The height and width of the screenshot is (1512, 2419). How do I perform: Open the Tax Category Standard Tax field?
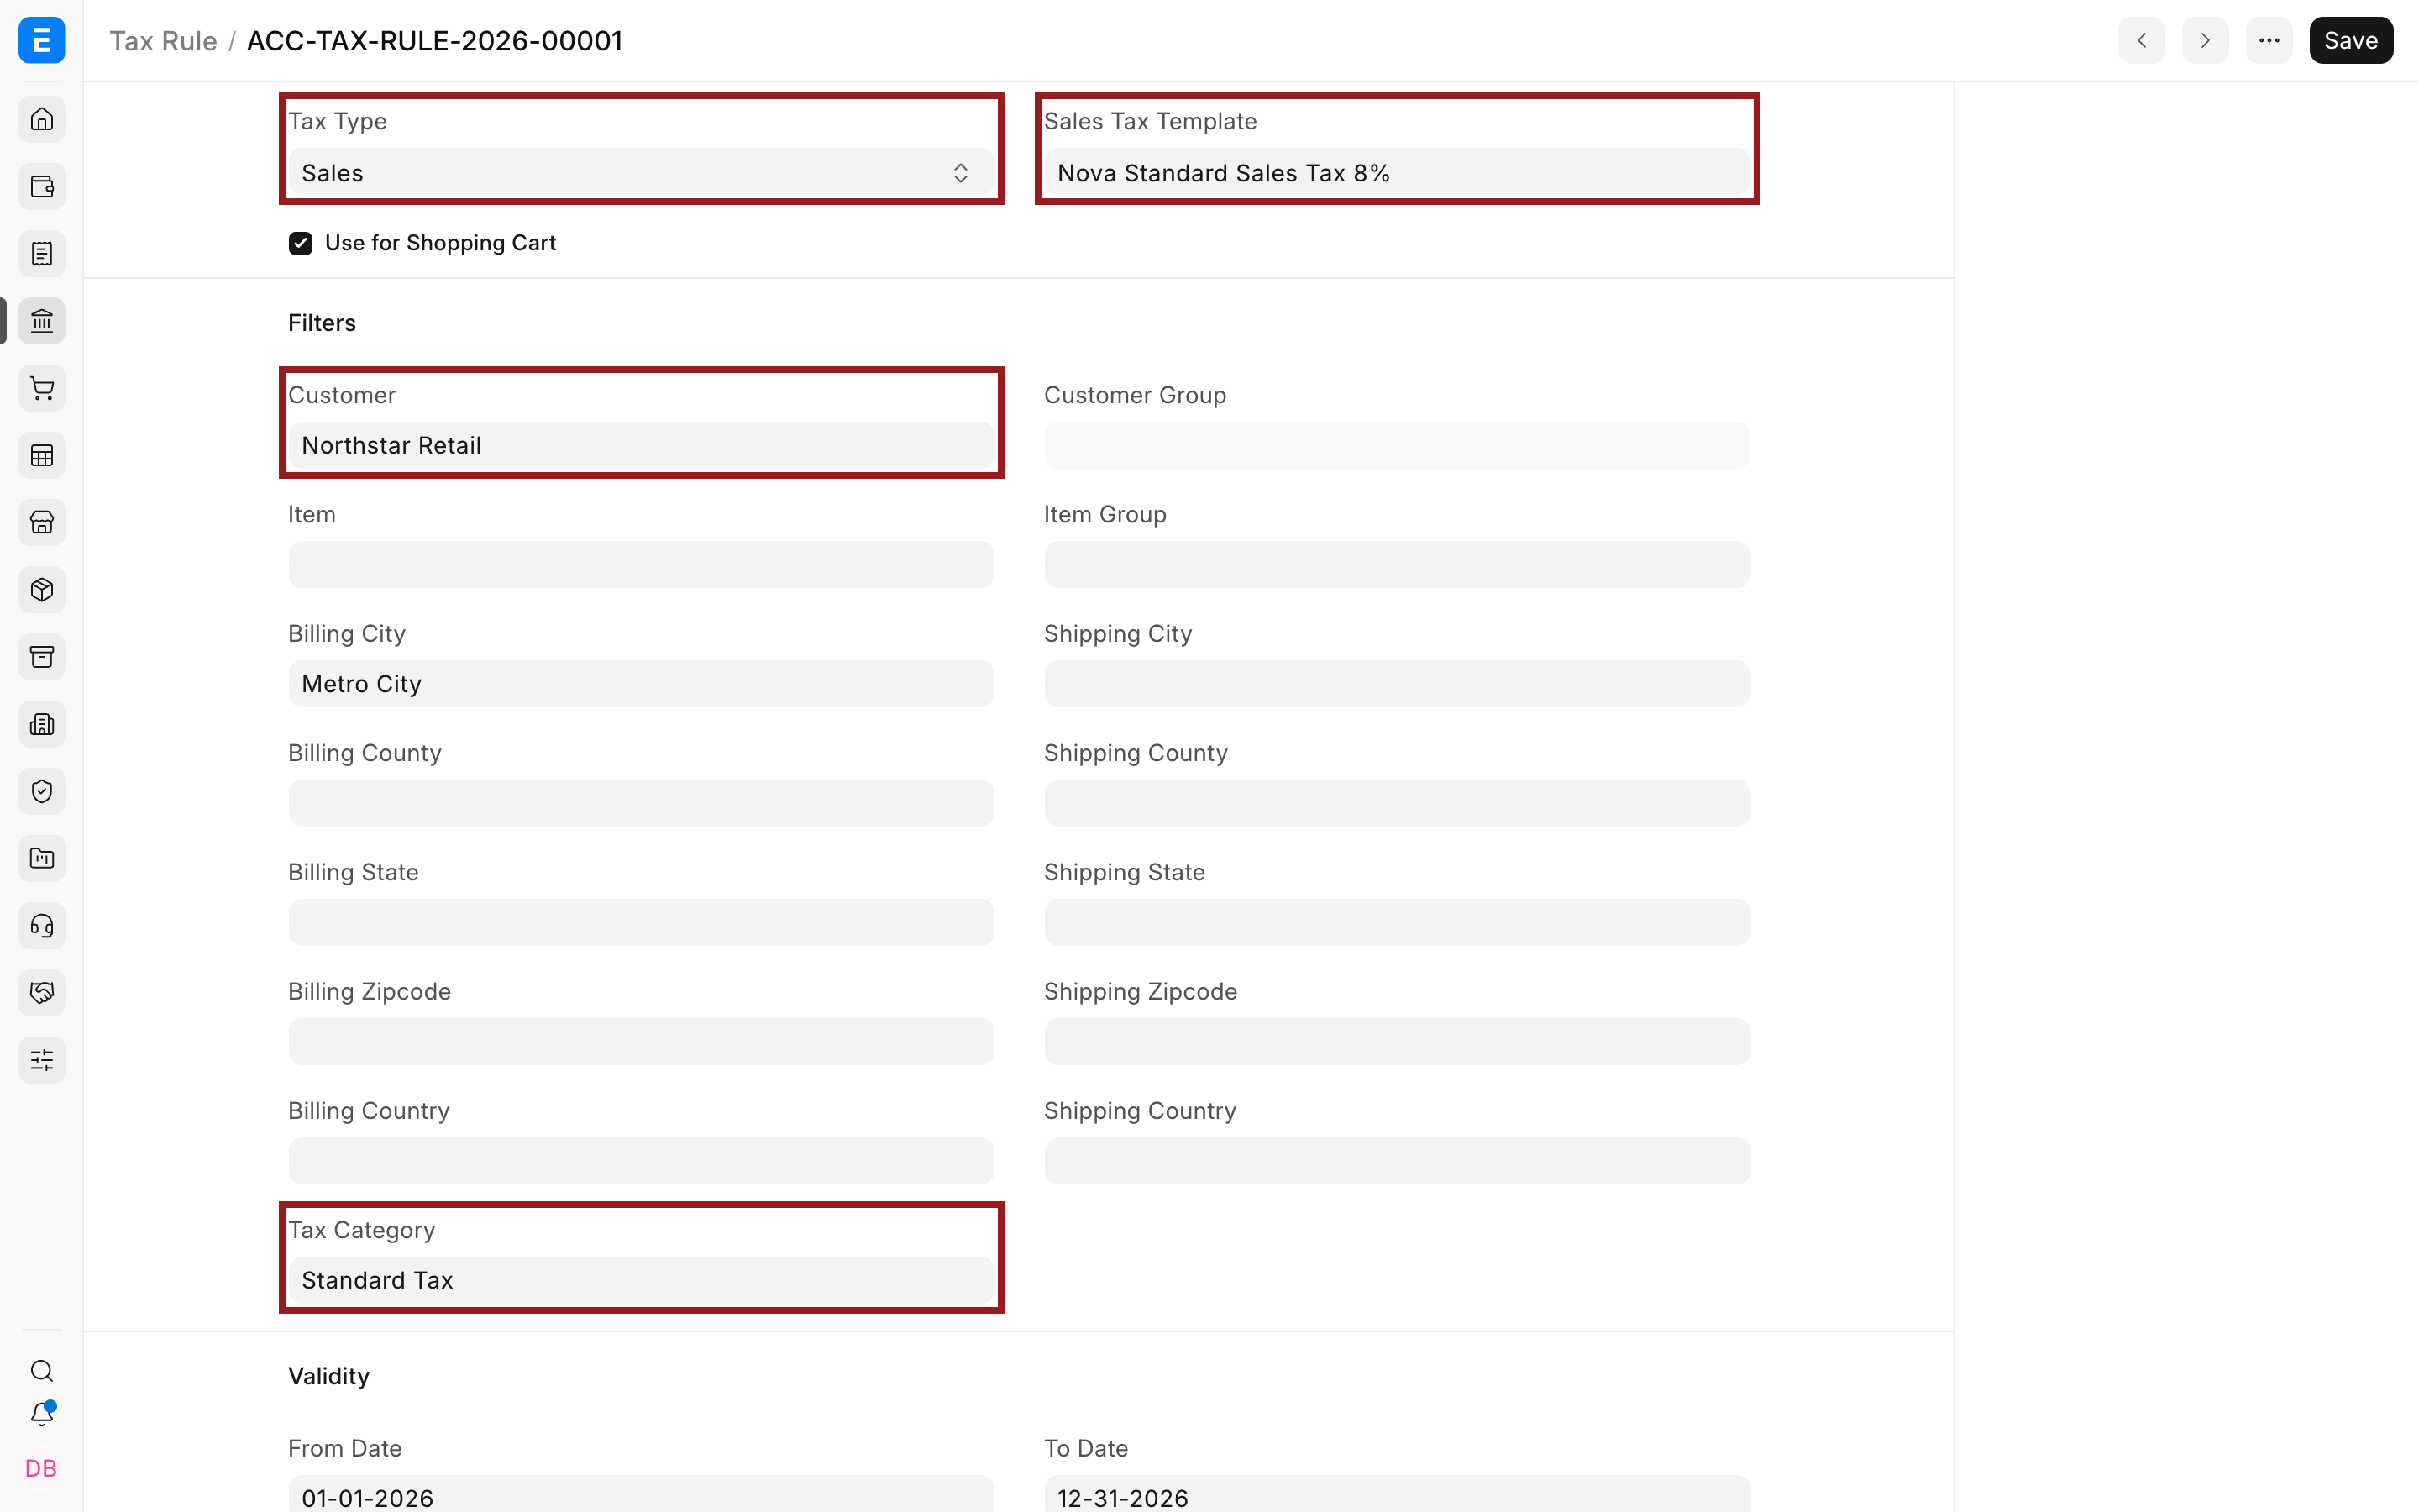click(642, 1280)
